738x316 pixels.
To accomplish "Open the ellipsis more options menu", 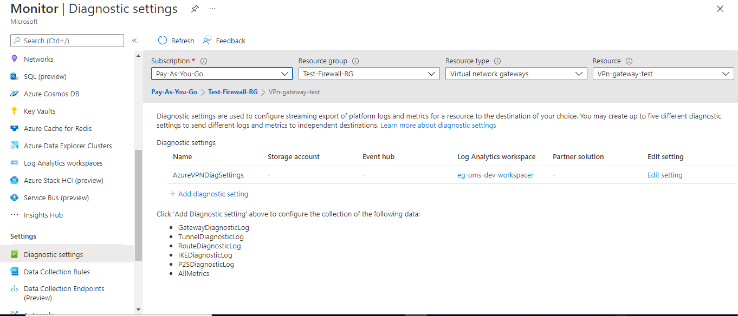I will click(x=212, y=9).
